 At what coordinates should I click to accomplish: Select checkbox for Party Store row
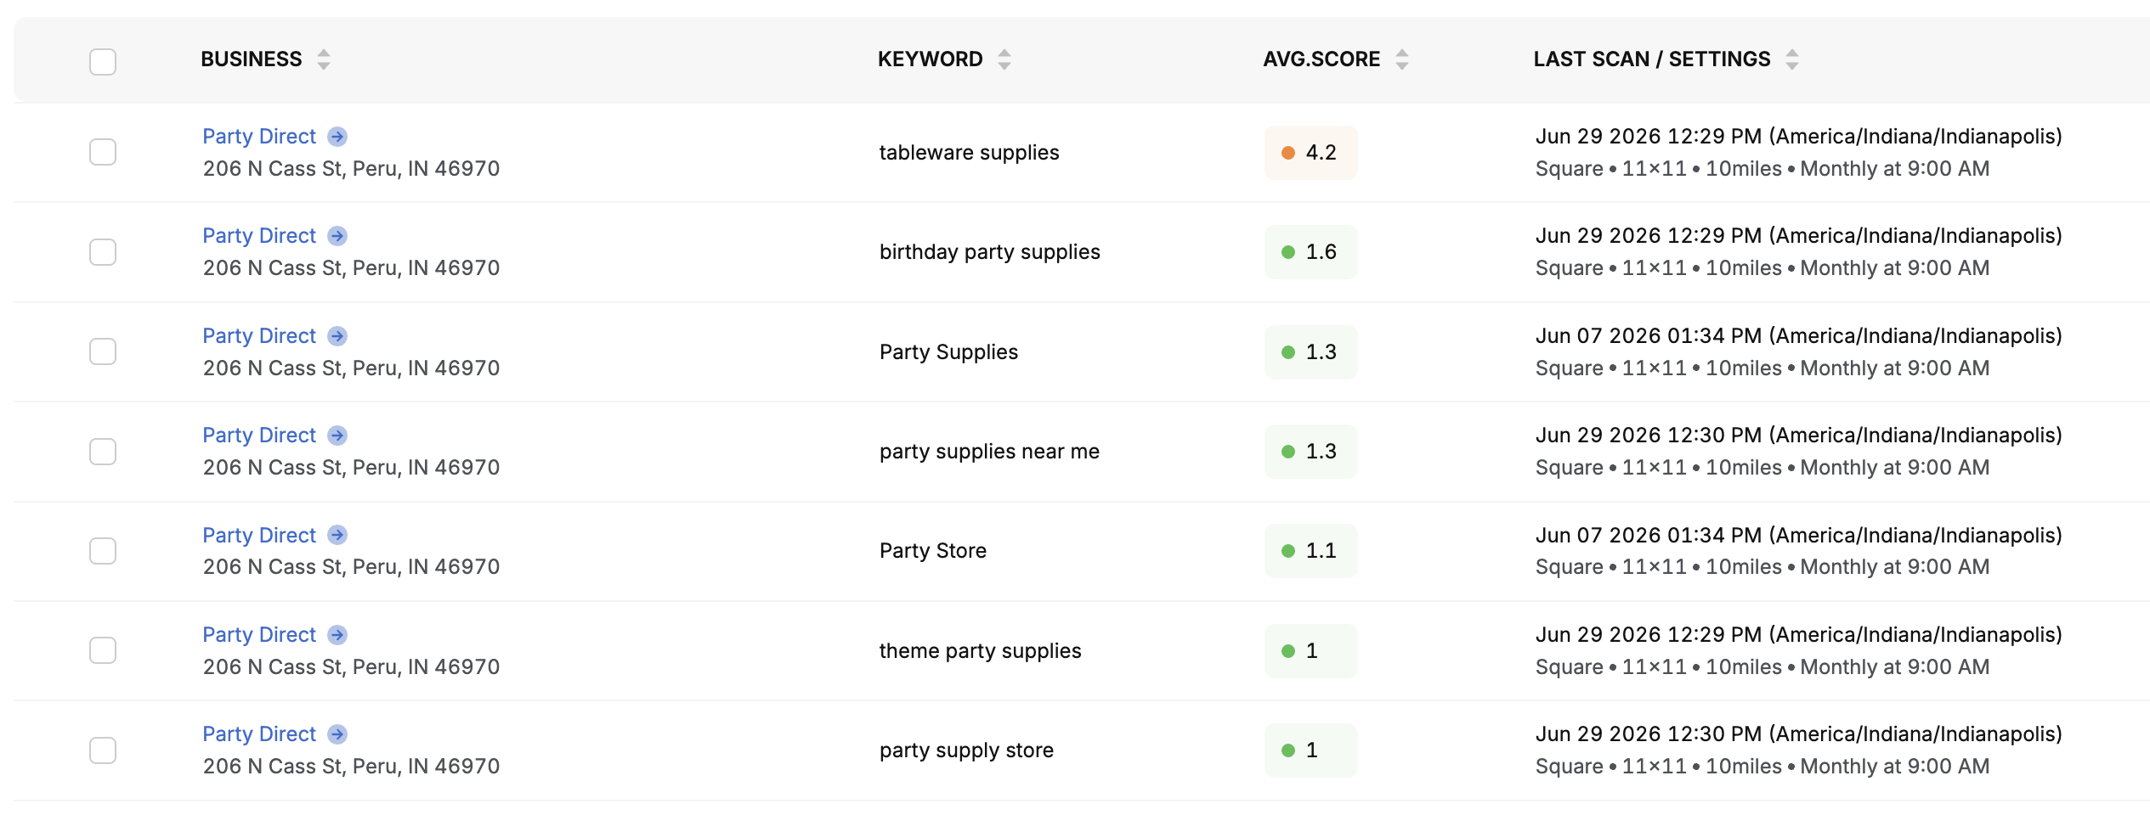[x=103, y=551]
